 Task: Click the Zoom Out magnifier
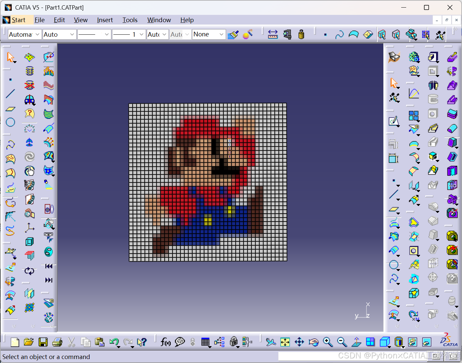click(342, 342)
